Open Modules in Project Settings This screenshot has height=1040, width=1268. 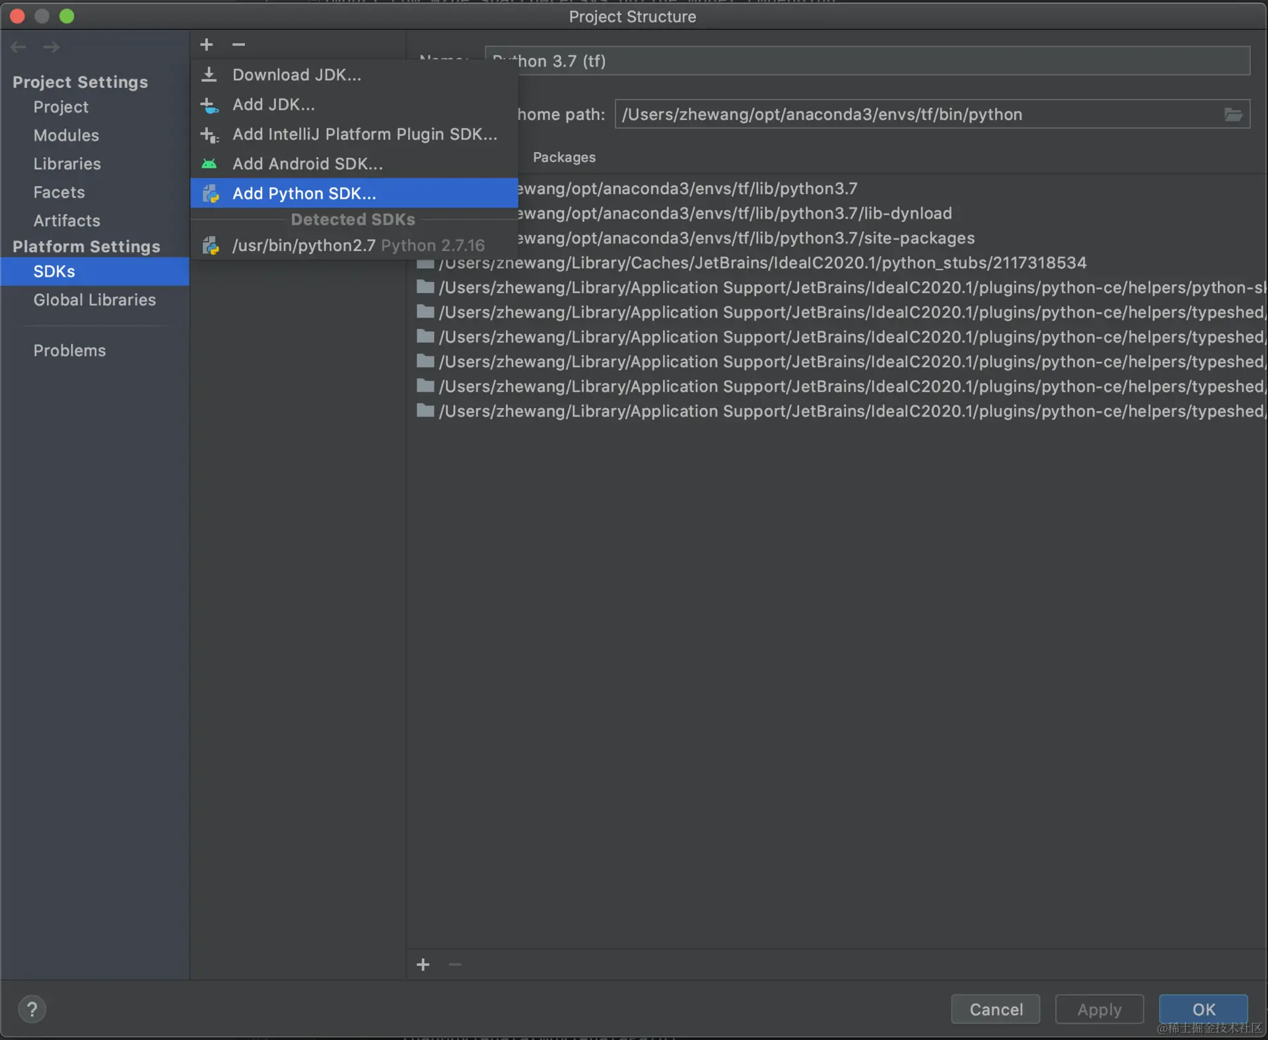(66, 135)
